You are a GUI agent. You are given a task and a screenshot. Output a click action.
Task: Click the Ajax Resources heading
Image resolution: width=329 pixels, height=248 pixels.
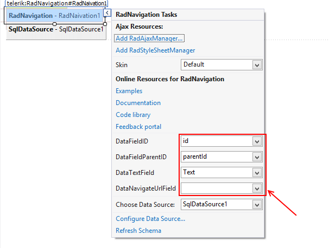point(139,27)
